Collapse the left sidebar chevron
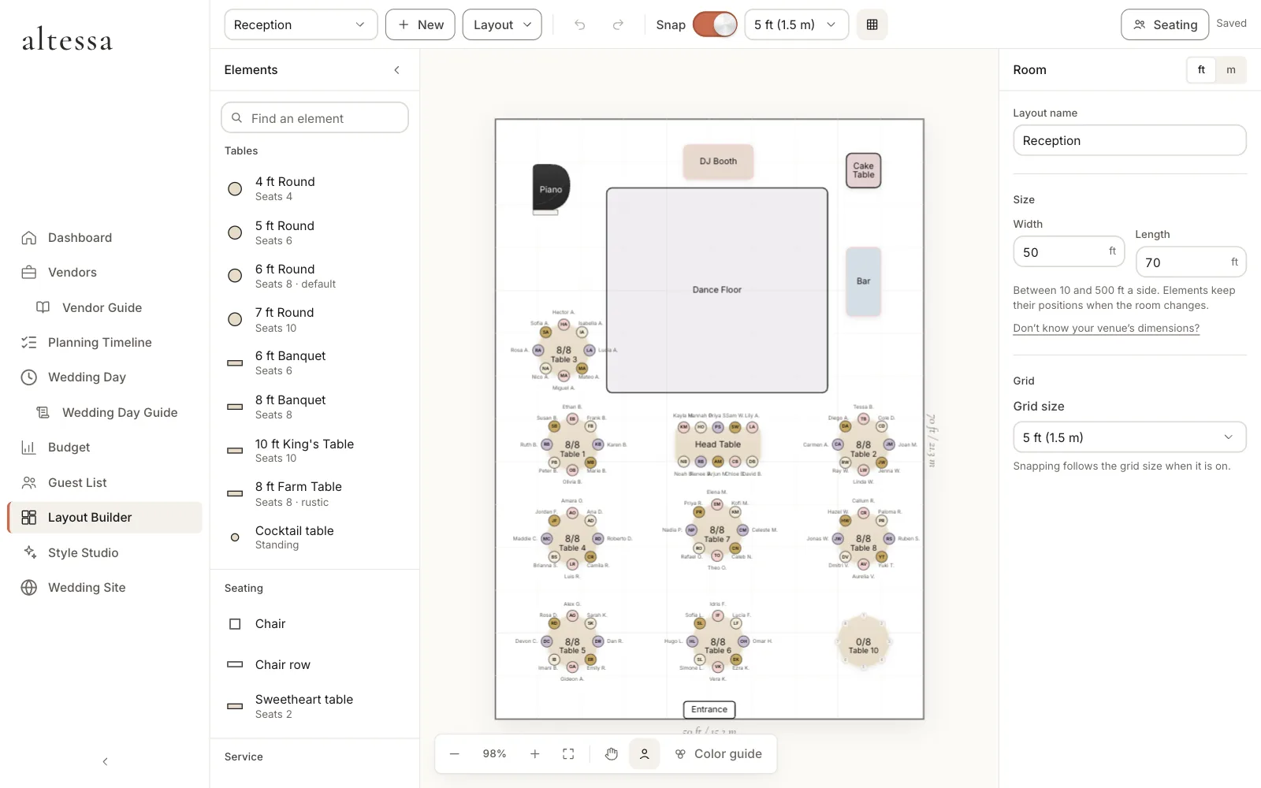The image size is (1261, 788). [x=105, y=761]
